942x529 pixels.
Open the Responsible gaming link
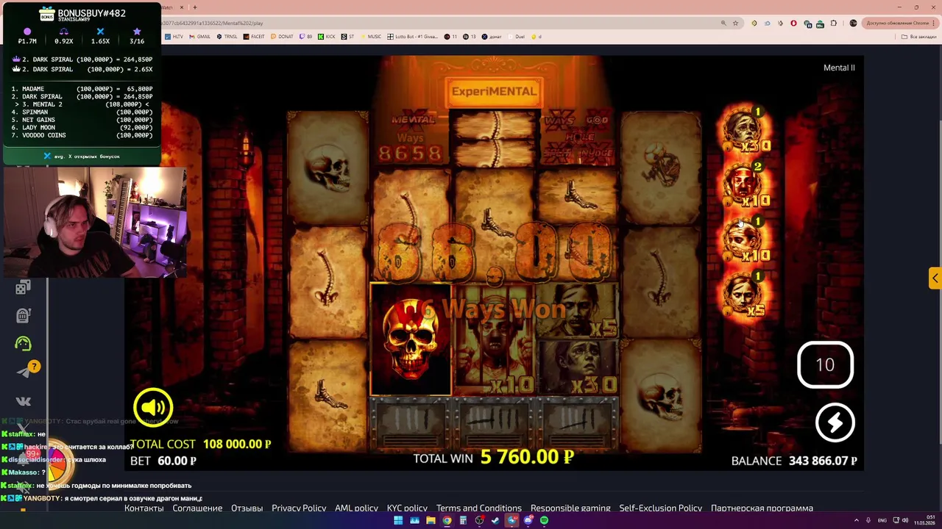click(x=570, y=508)
